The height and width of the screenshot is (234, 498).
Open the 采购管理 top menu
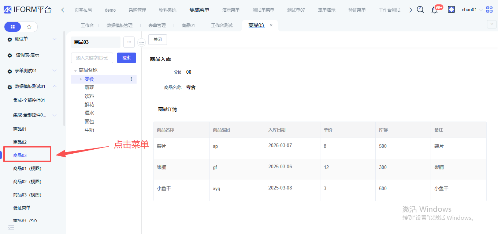(137, 10)
